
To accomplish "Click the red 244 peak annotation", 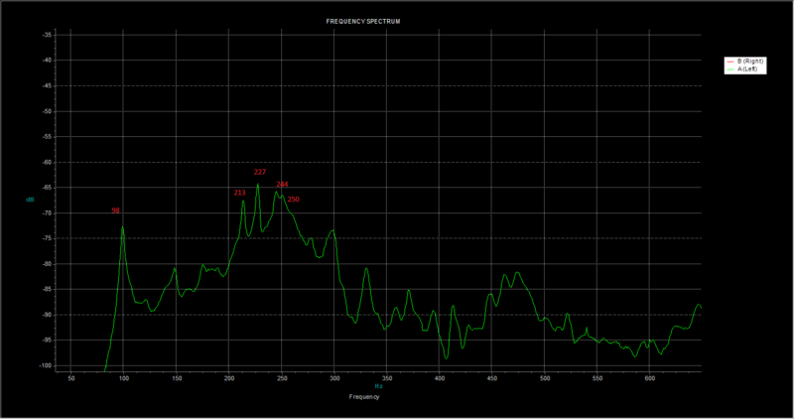I will coord(282,185).
